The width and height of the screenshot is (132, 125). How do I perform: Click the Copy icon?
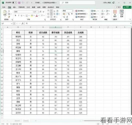point(9,14)
